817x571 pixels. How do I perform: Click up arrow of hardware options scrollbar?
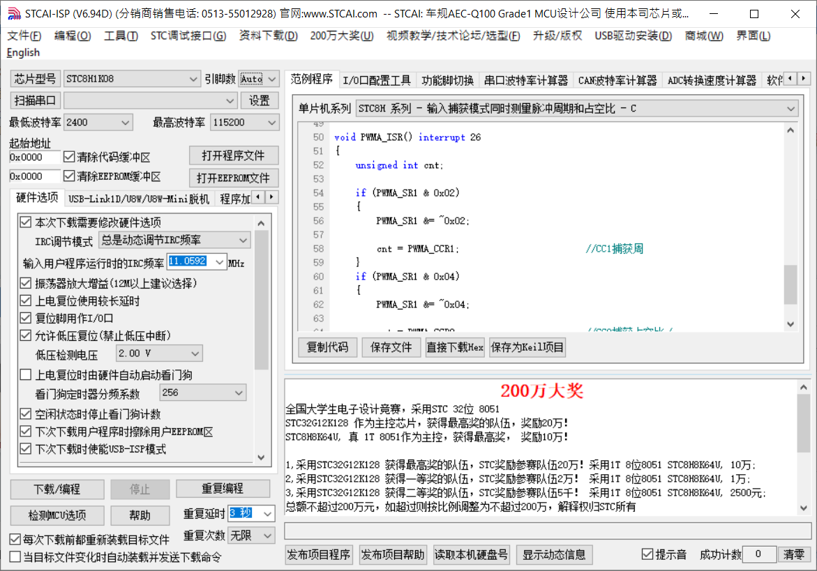[x=262, y=223]
